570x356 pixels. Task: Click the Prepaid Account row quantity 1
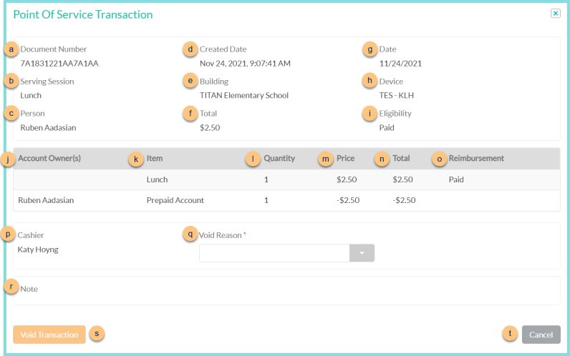tap(266, 200)
